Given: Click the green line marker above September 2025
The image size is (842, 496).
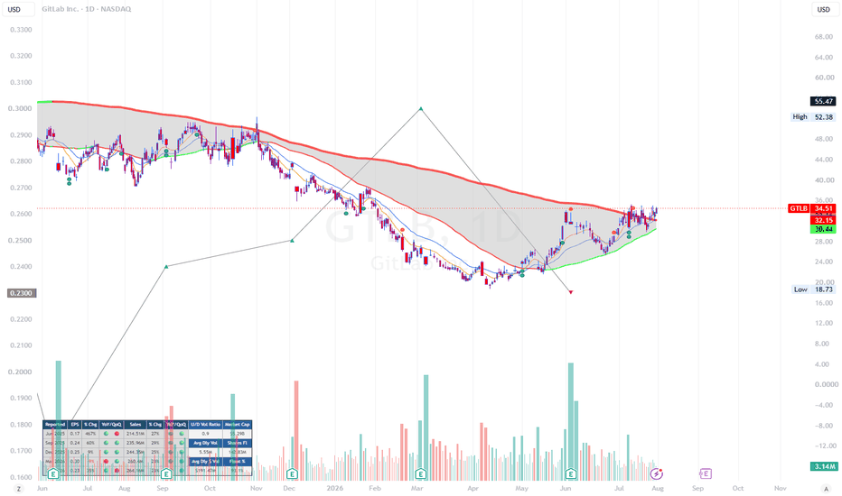Looking at the screenshot, I should [166, 266].
